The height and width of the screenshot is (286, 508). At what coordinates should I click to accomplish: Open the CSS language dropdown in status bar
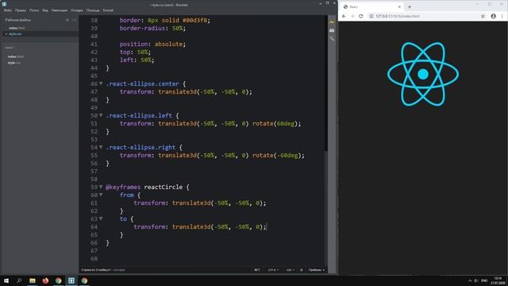point(290,270)
